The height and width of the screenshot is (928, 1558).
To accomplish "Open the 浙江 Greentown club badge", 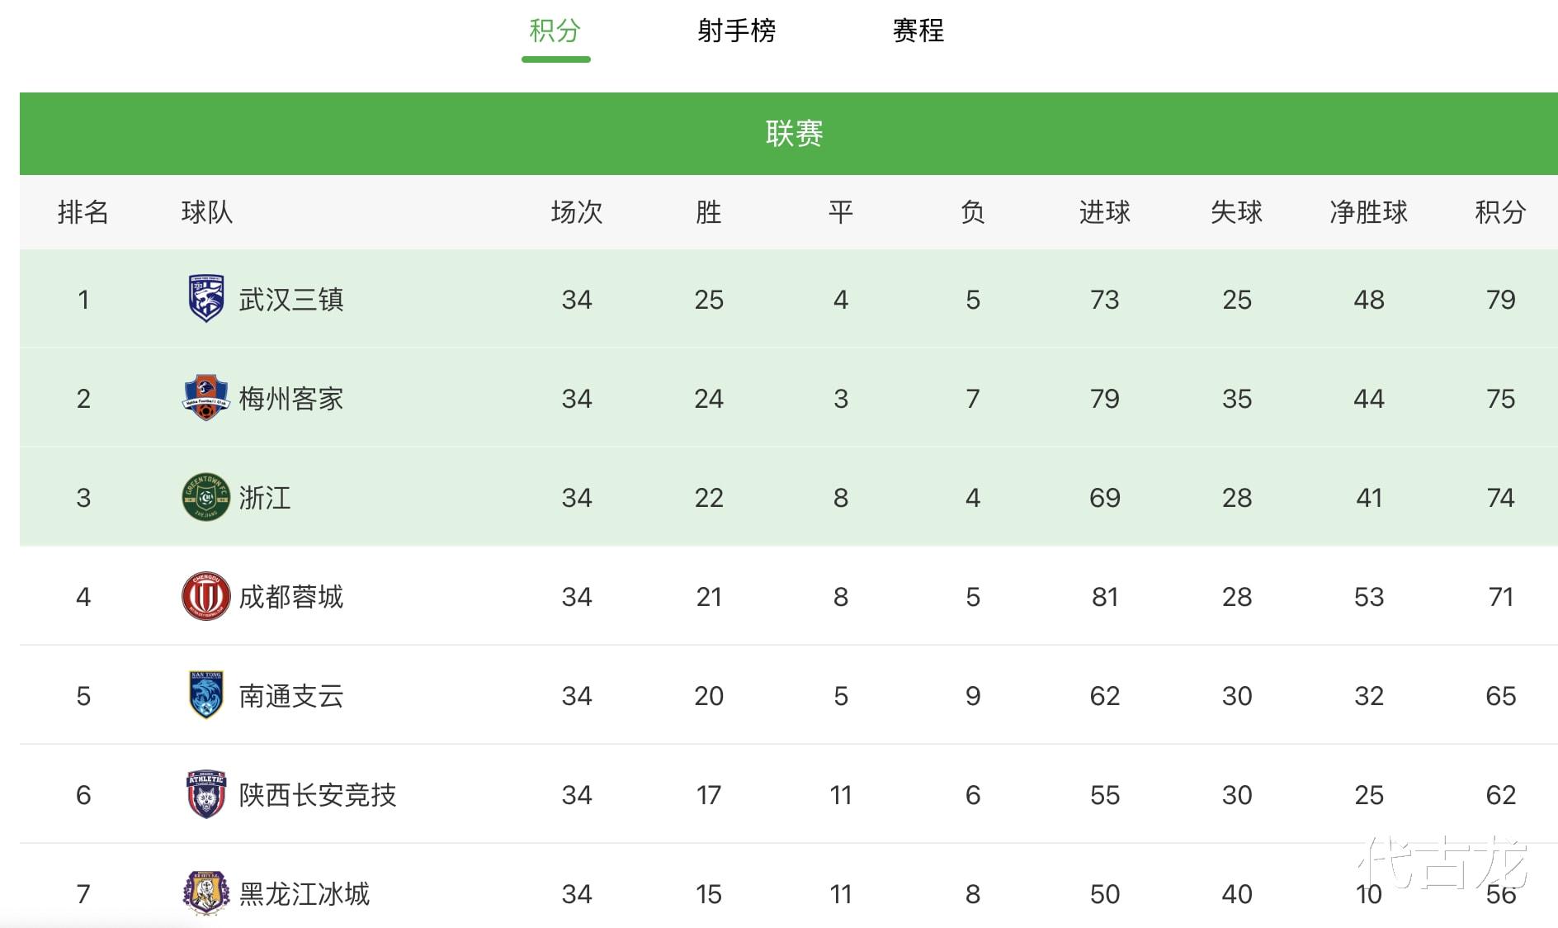I will pyautogui.click(x=205, y=497).
